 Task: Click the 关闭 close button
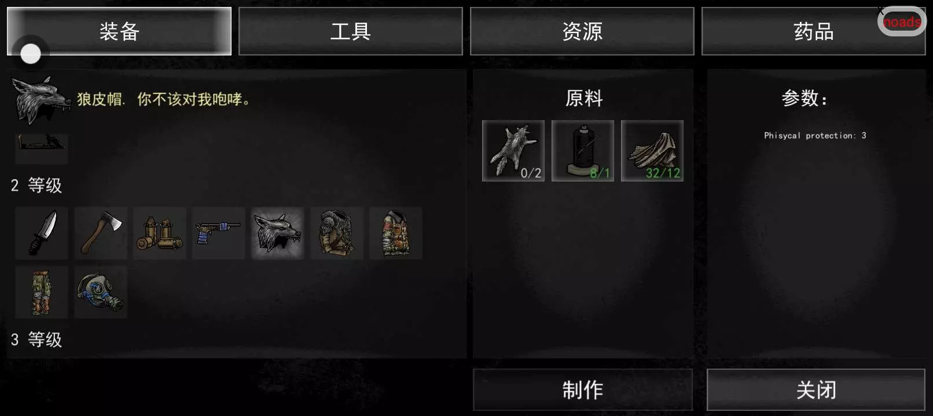816,390
